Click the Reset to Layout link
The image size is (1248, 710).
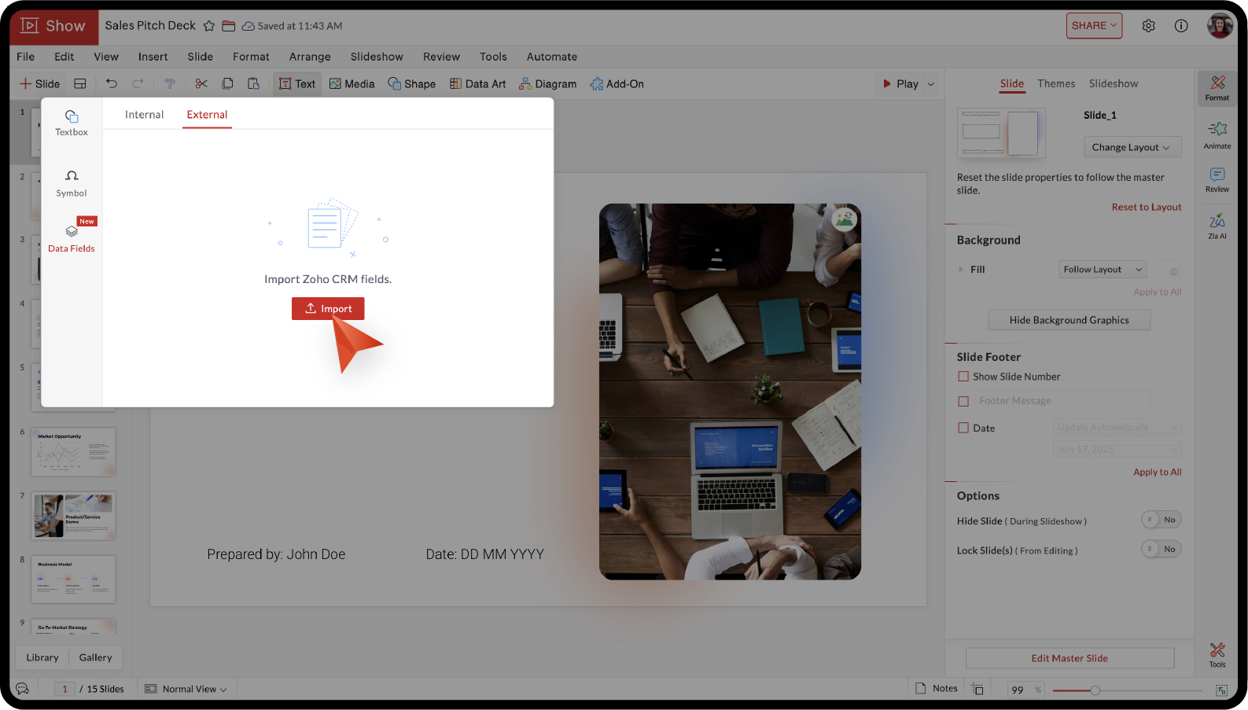(1147, 207)
